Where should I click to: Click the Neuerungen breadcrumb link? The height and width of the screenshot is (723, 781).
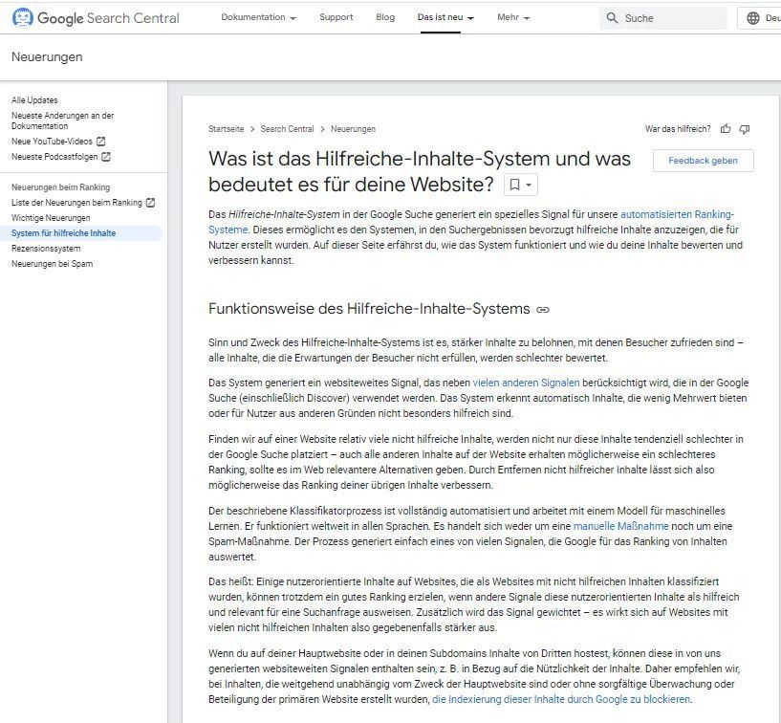(x=353, y=129)
